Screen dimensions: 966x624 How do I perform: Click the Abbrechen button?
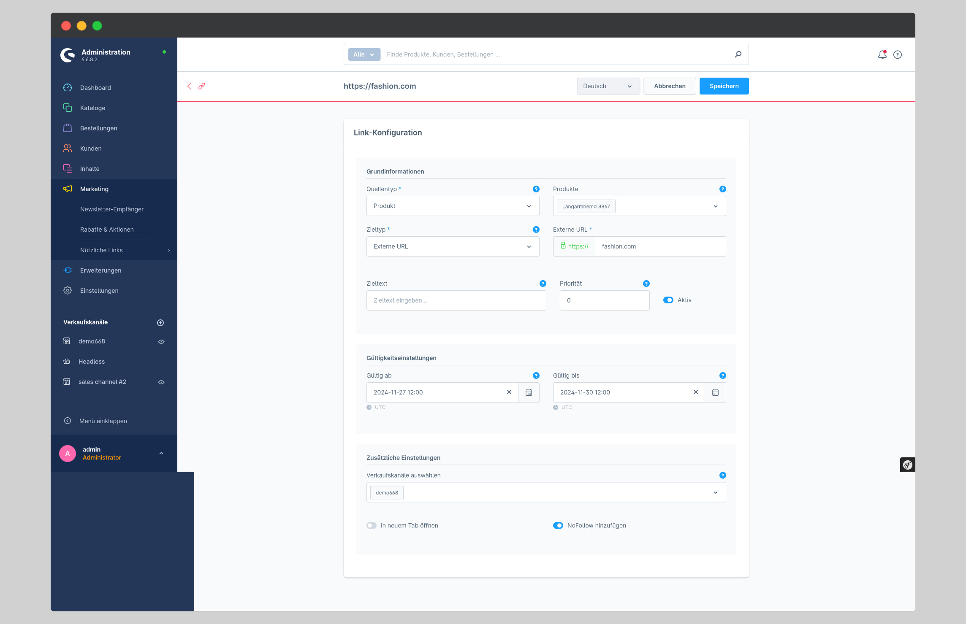[669, 86]
